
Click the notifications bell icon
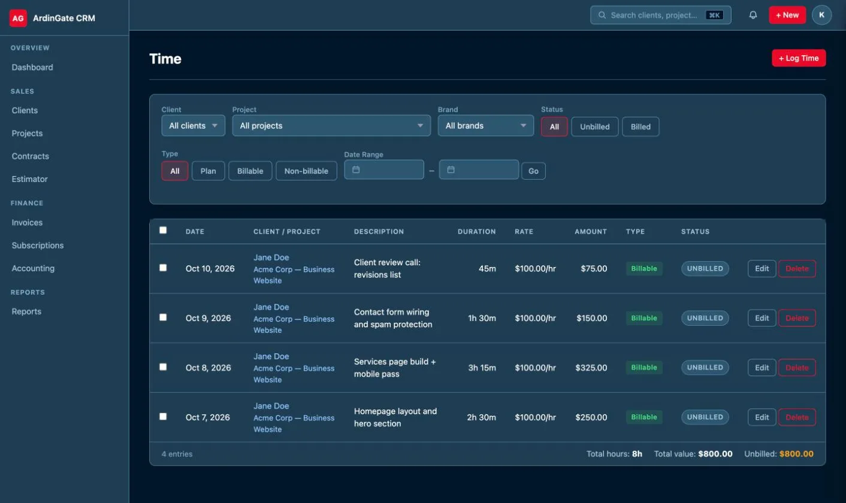753,15
